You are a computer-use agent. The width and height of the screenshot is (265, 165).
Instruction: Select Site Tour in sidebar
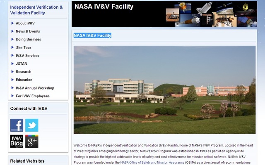pos(24,48)
